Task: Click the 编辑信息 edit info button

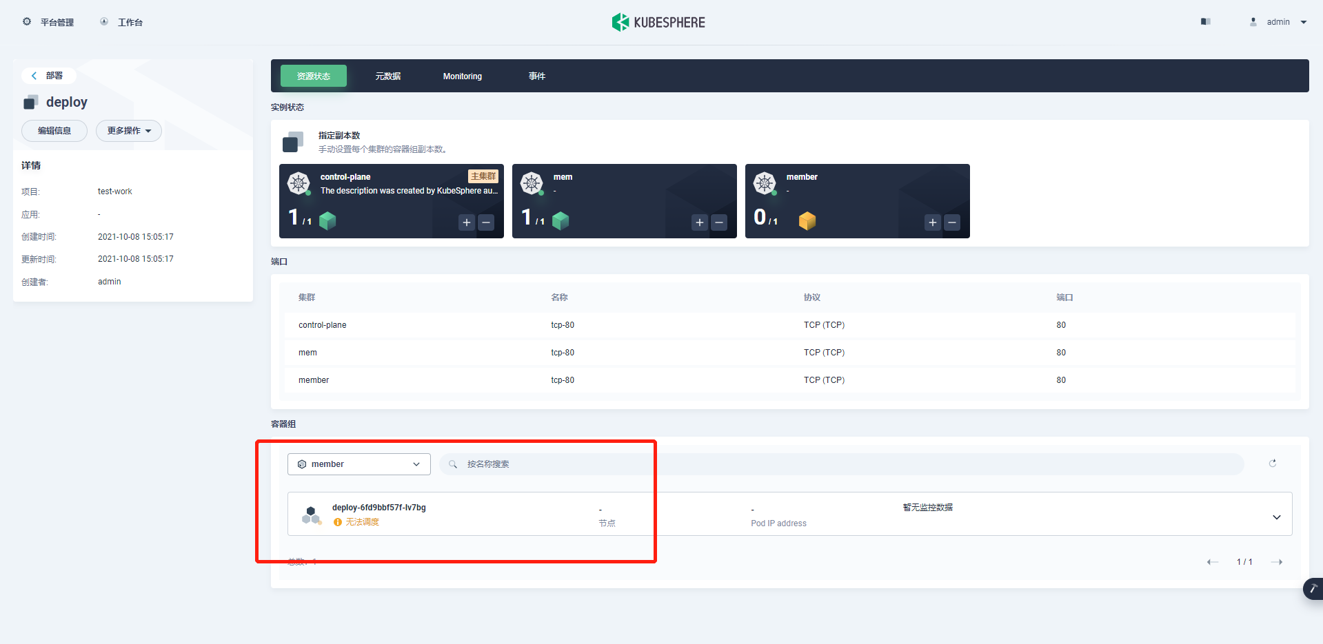Action: coord(54,131)
